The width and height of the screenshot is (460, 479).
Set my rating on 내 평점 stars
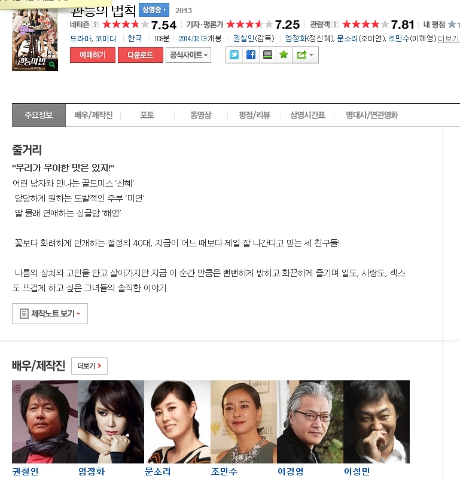click(453, 24)
